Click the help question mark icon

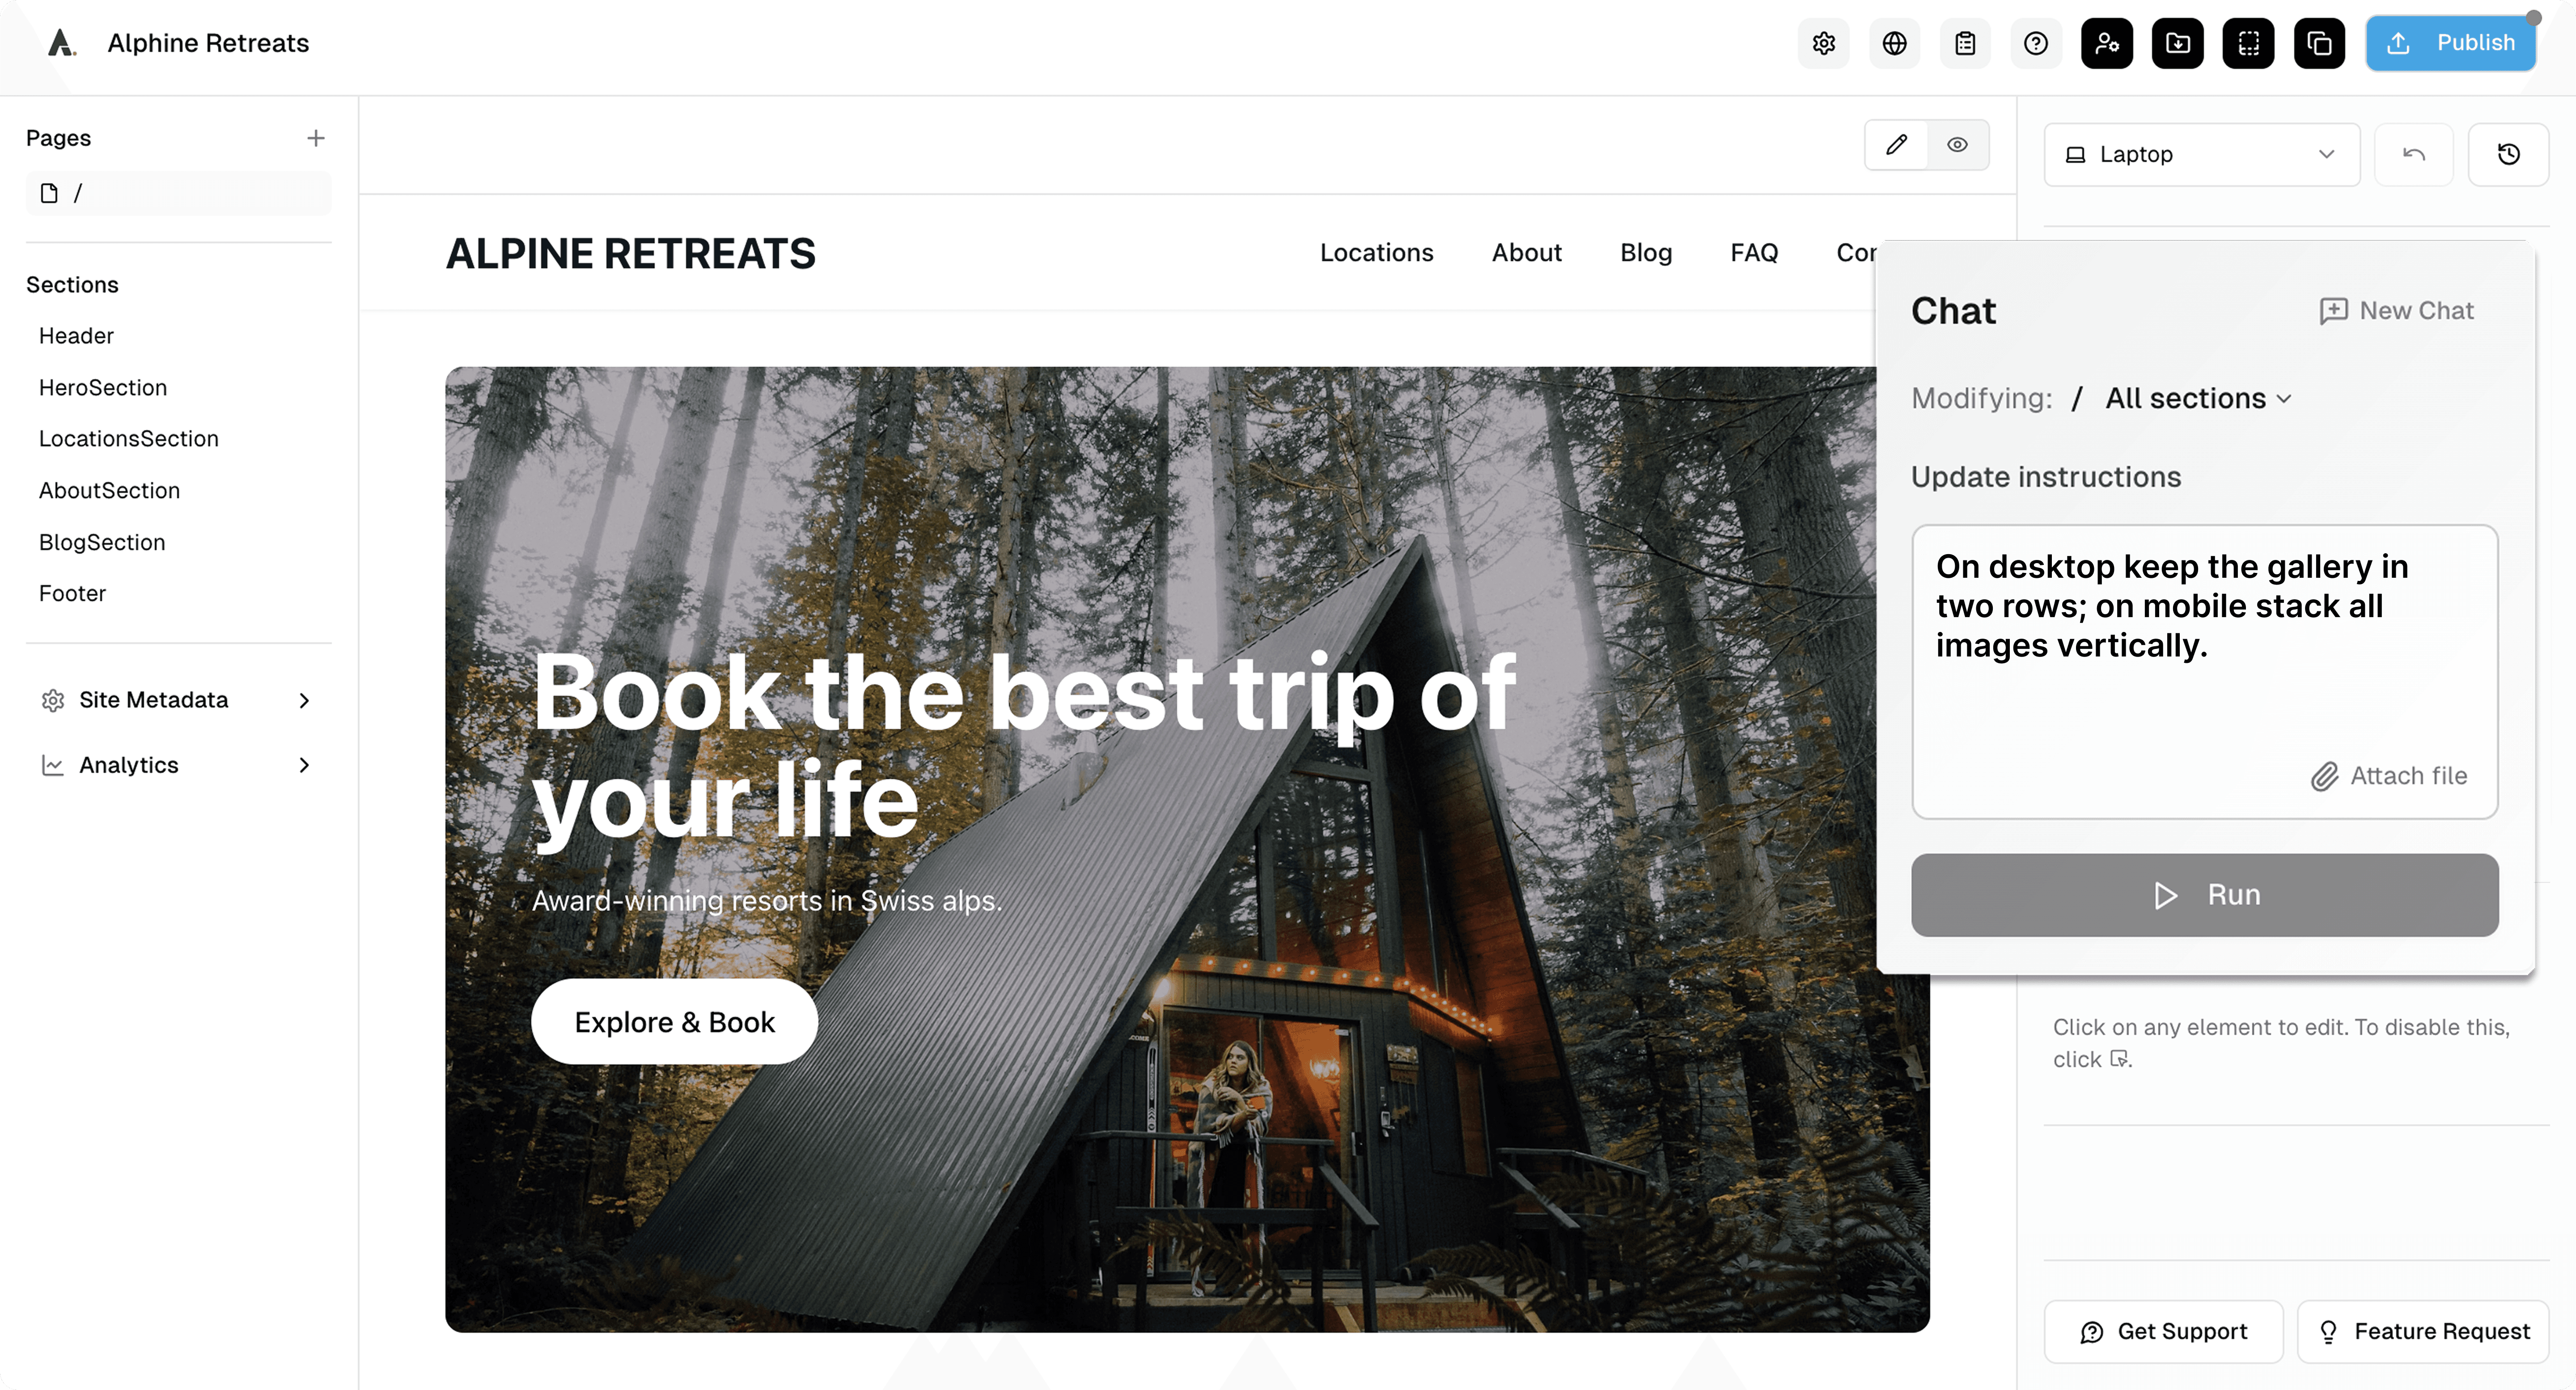[x=2036, y=43]
